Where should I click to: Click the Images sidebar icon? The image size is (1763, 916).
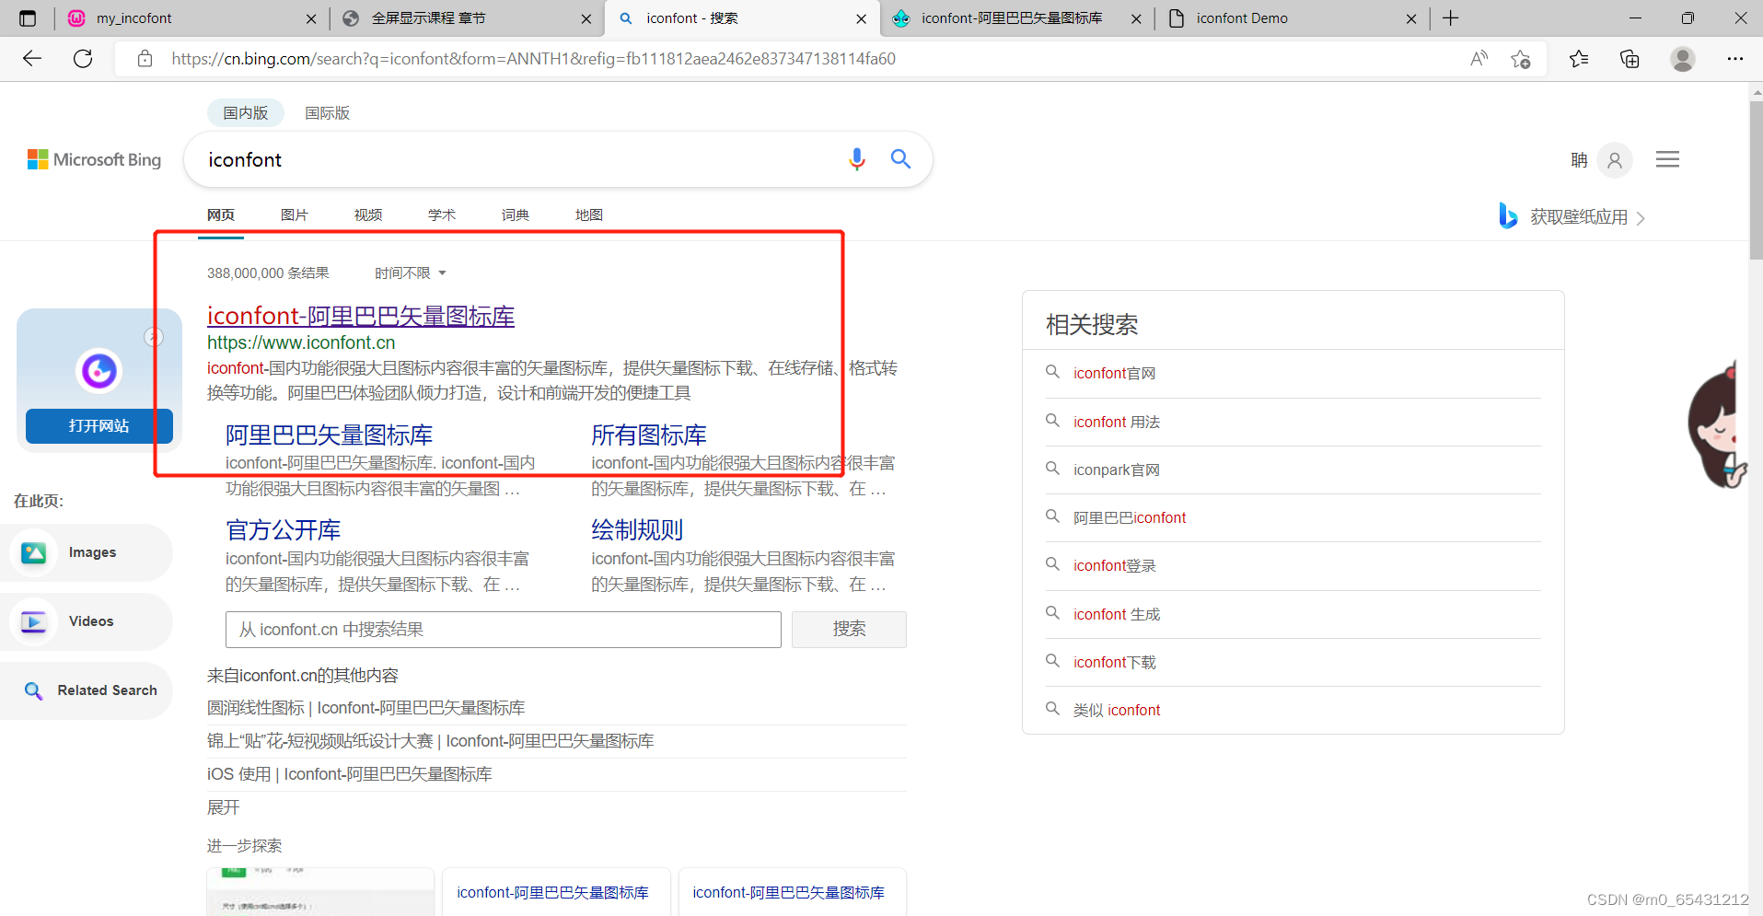click(x=34, y=552)
